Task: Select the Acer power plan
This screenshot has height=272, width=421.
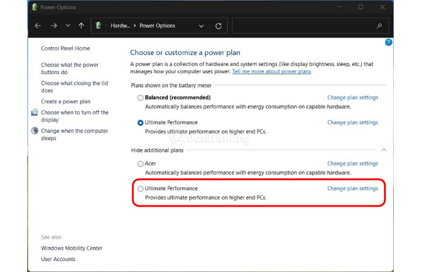Action: coord(140,164)
